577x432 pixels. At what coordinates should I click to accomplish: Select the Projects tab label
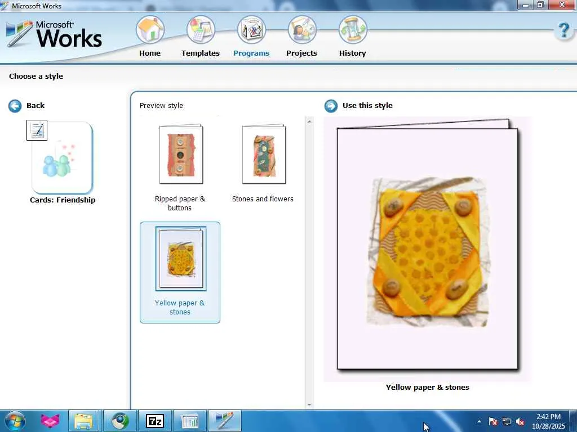coord(302,53)
